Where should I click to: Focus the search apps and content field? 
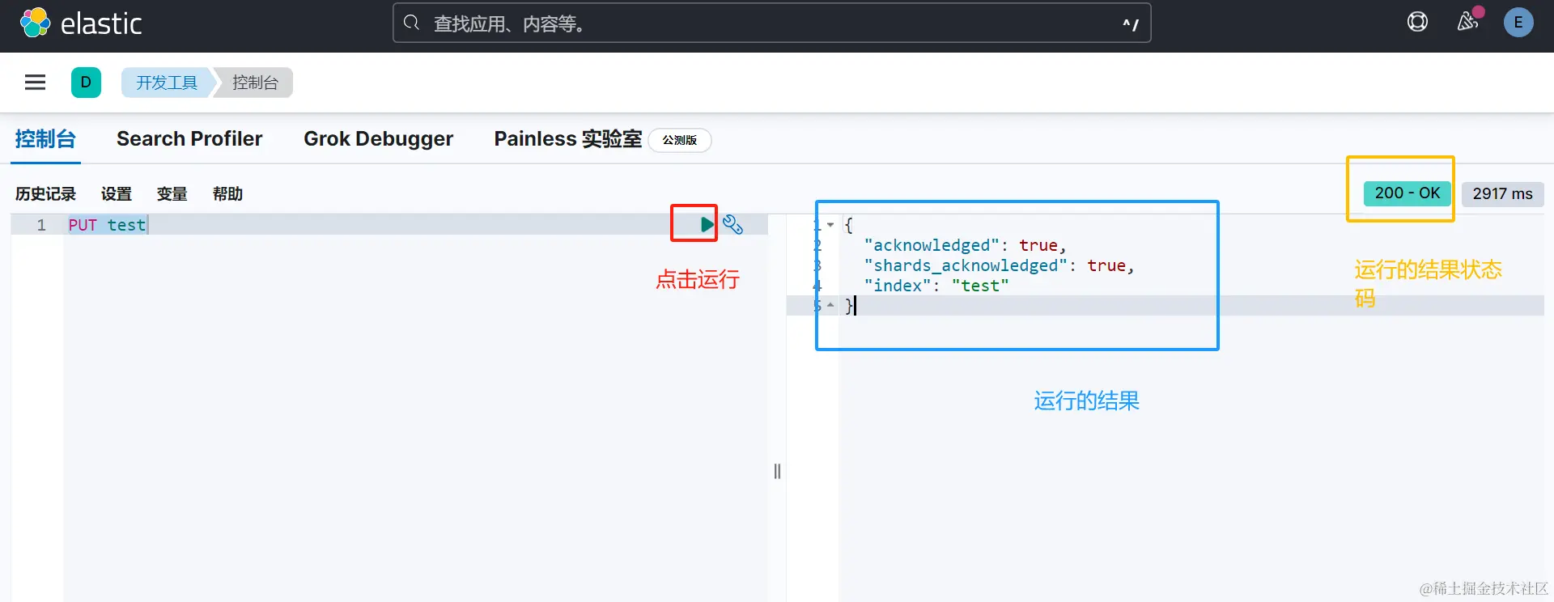click(771, 23)
